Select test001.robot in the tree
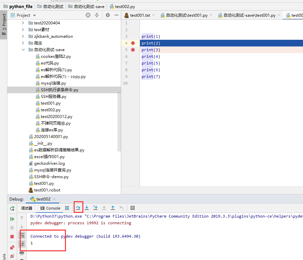303x260 pixels. pos(47,190)
